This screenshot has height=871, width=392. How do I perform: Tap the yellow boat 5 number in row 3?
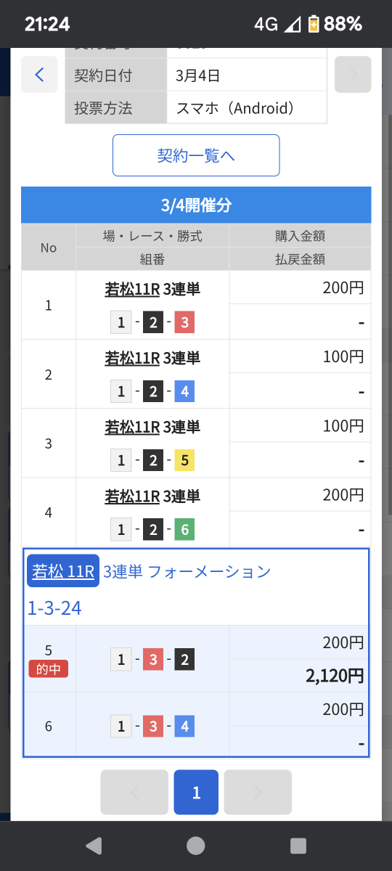coord(184,461)
